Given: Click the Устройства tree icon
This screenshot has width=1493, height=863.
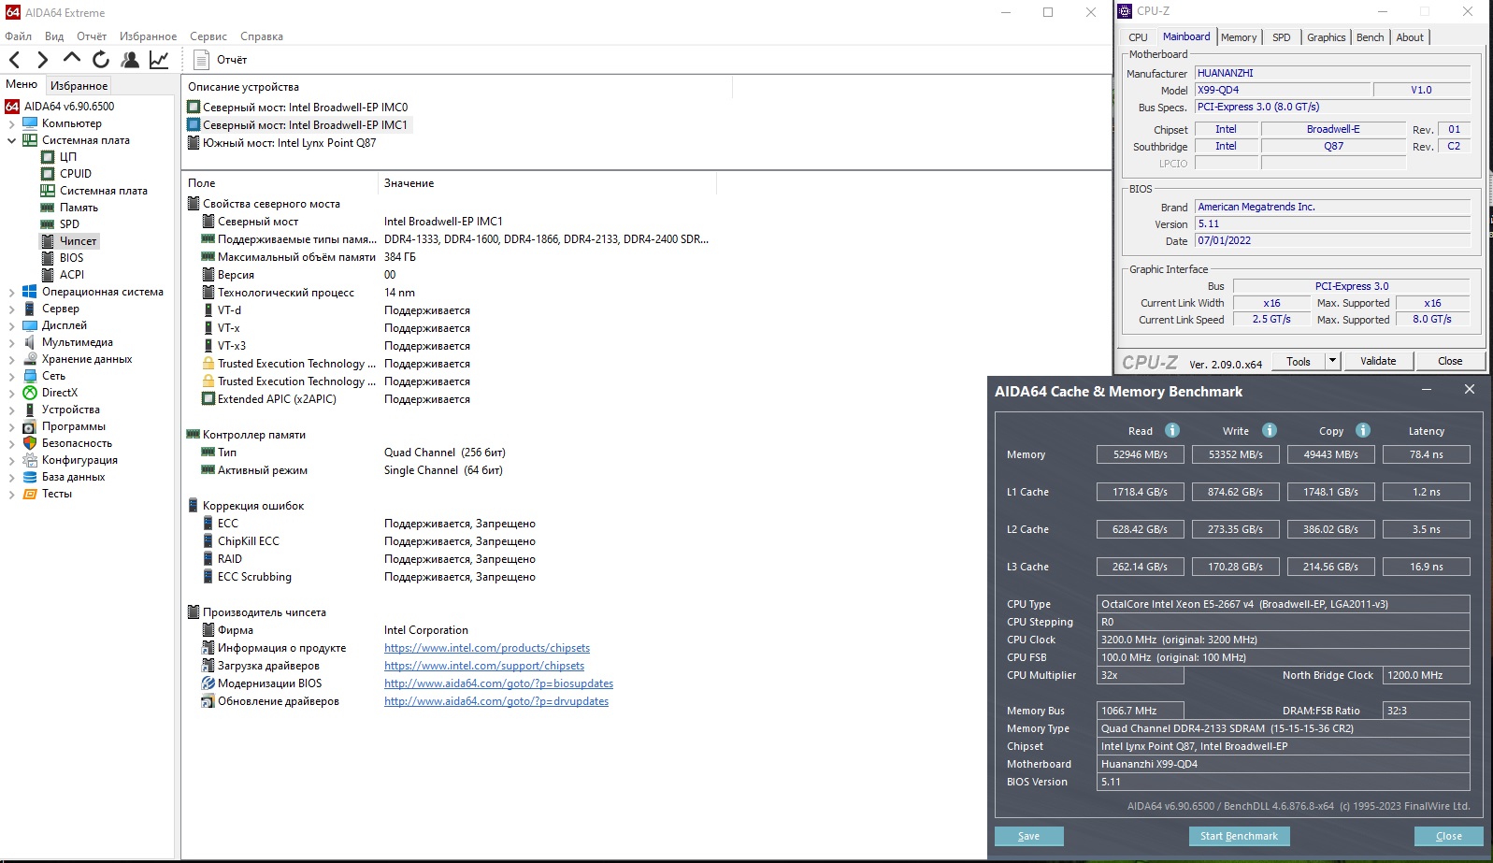Looking at the screenshot, I should 30,410.
